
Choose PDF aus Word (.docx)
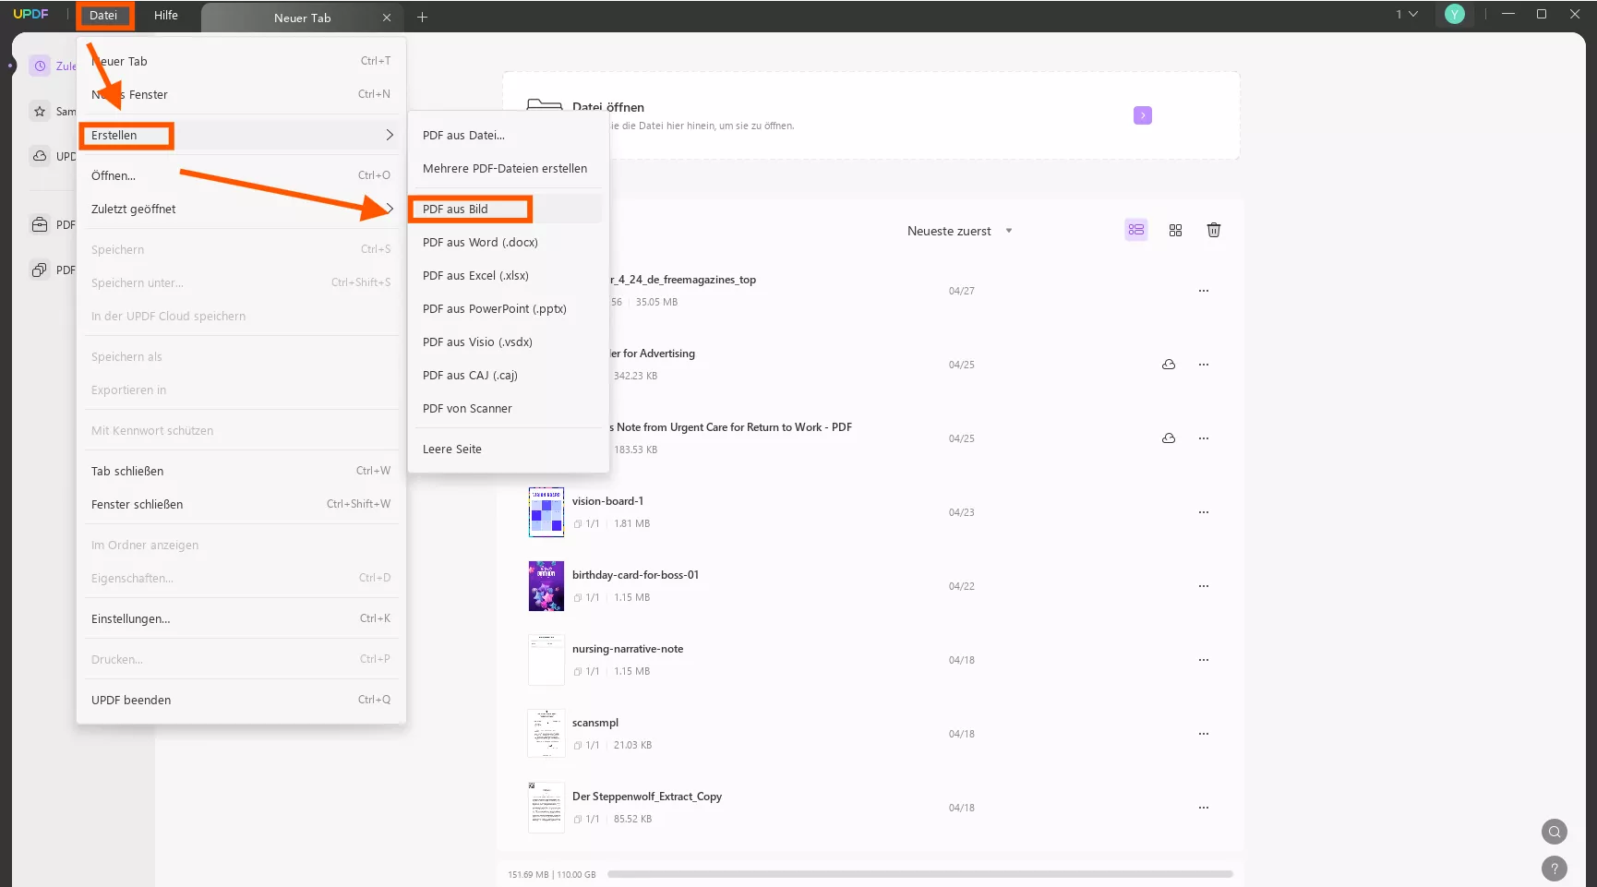pyautogui.click(x=480, y=243)
